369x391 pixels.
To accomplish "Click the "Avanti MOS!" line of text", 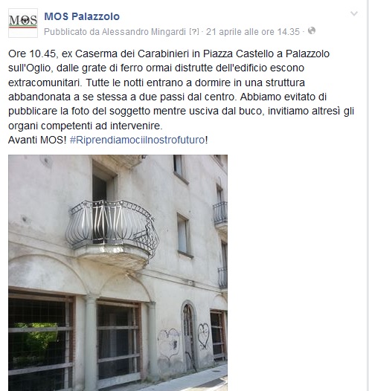I will coord(37,140).
